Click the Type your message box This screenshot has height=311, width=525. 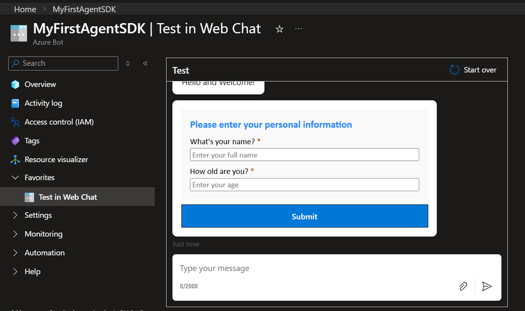[x=315, y=268]
